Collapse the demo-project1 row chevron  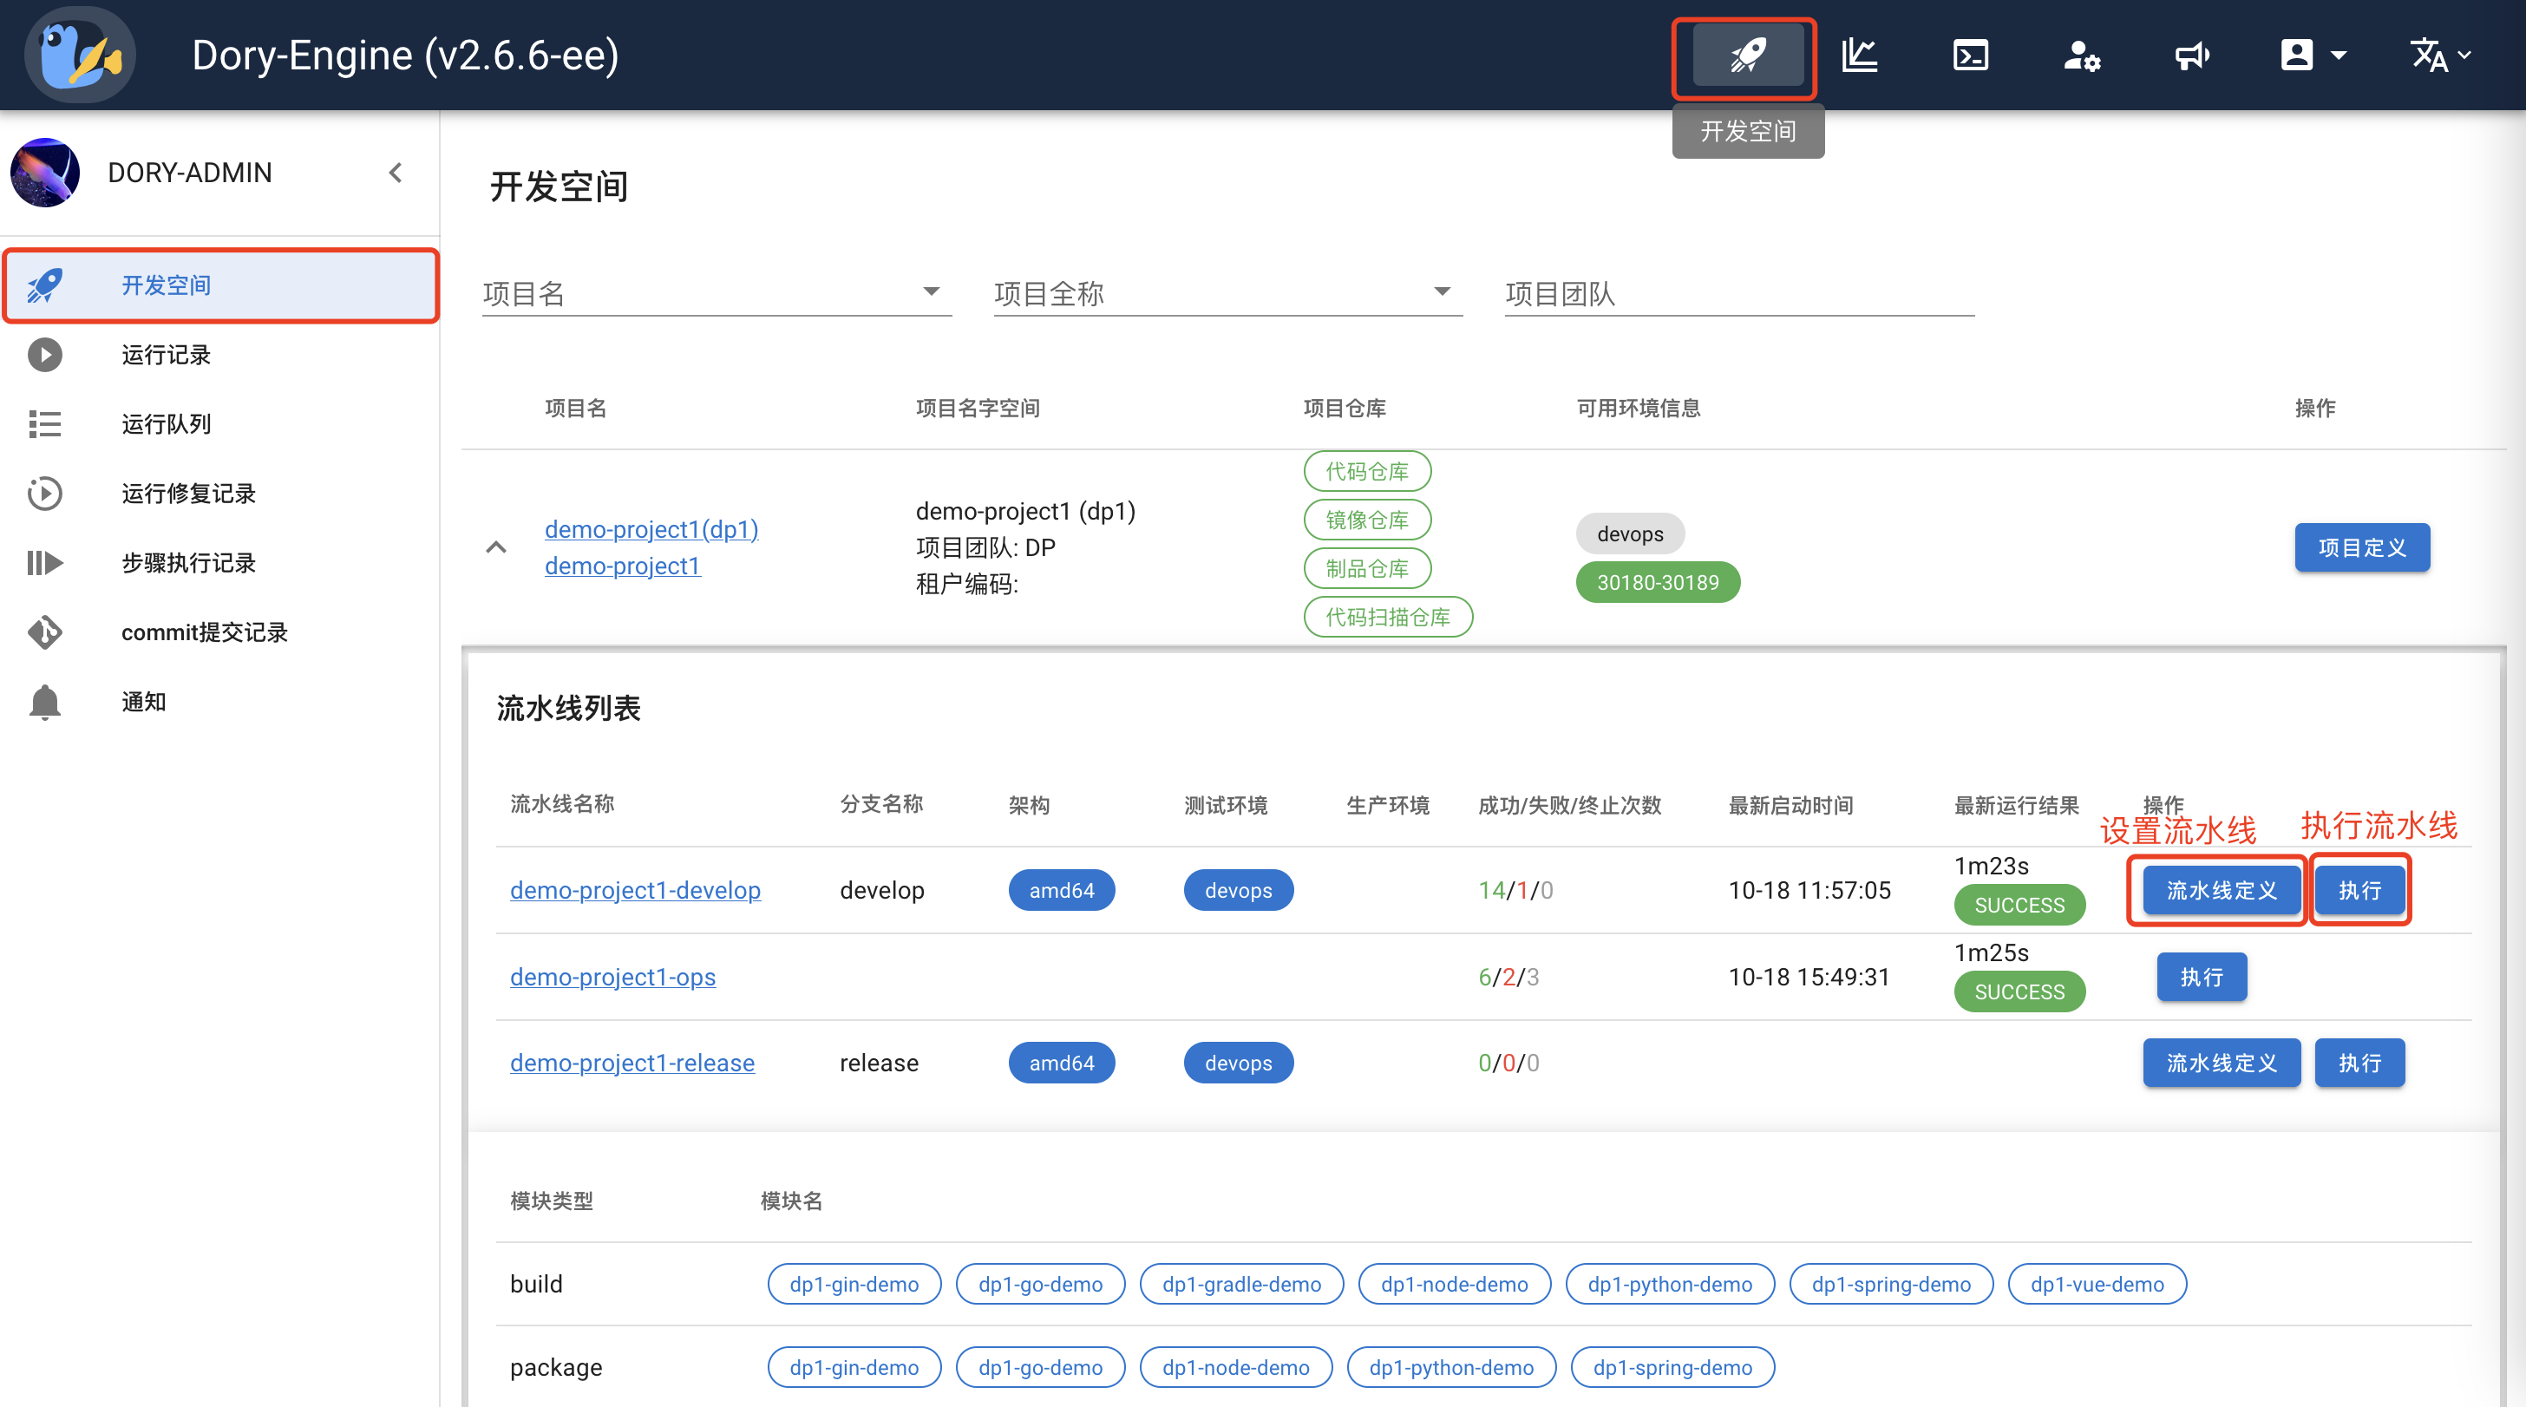[x=496, y=547]
